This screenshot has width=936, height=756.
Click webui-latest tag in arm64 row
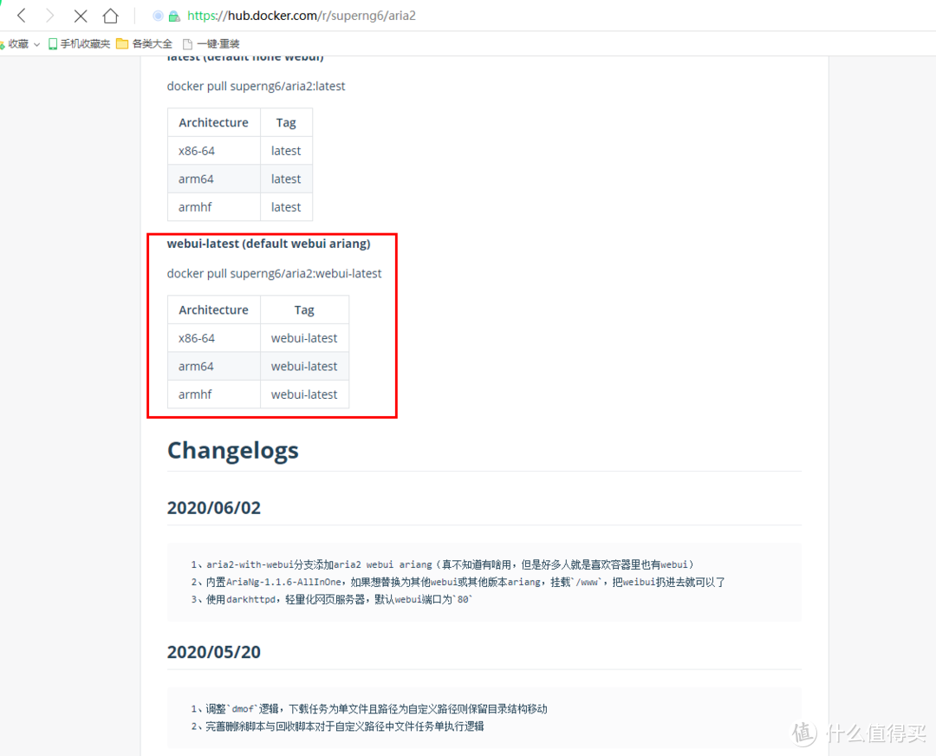304,366
